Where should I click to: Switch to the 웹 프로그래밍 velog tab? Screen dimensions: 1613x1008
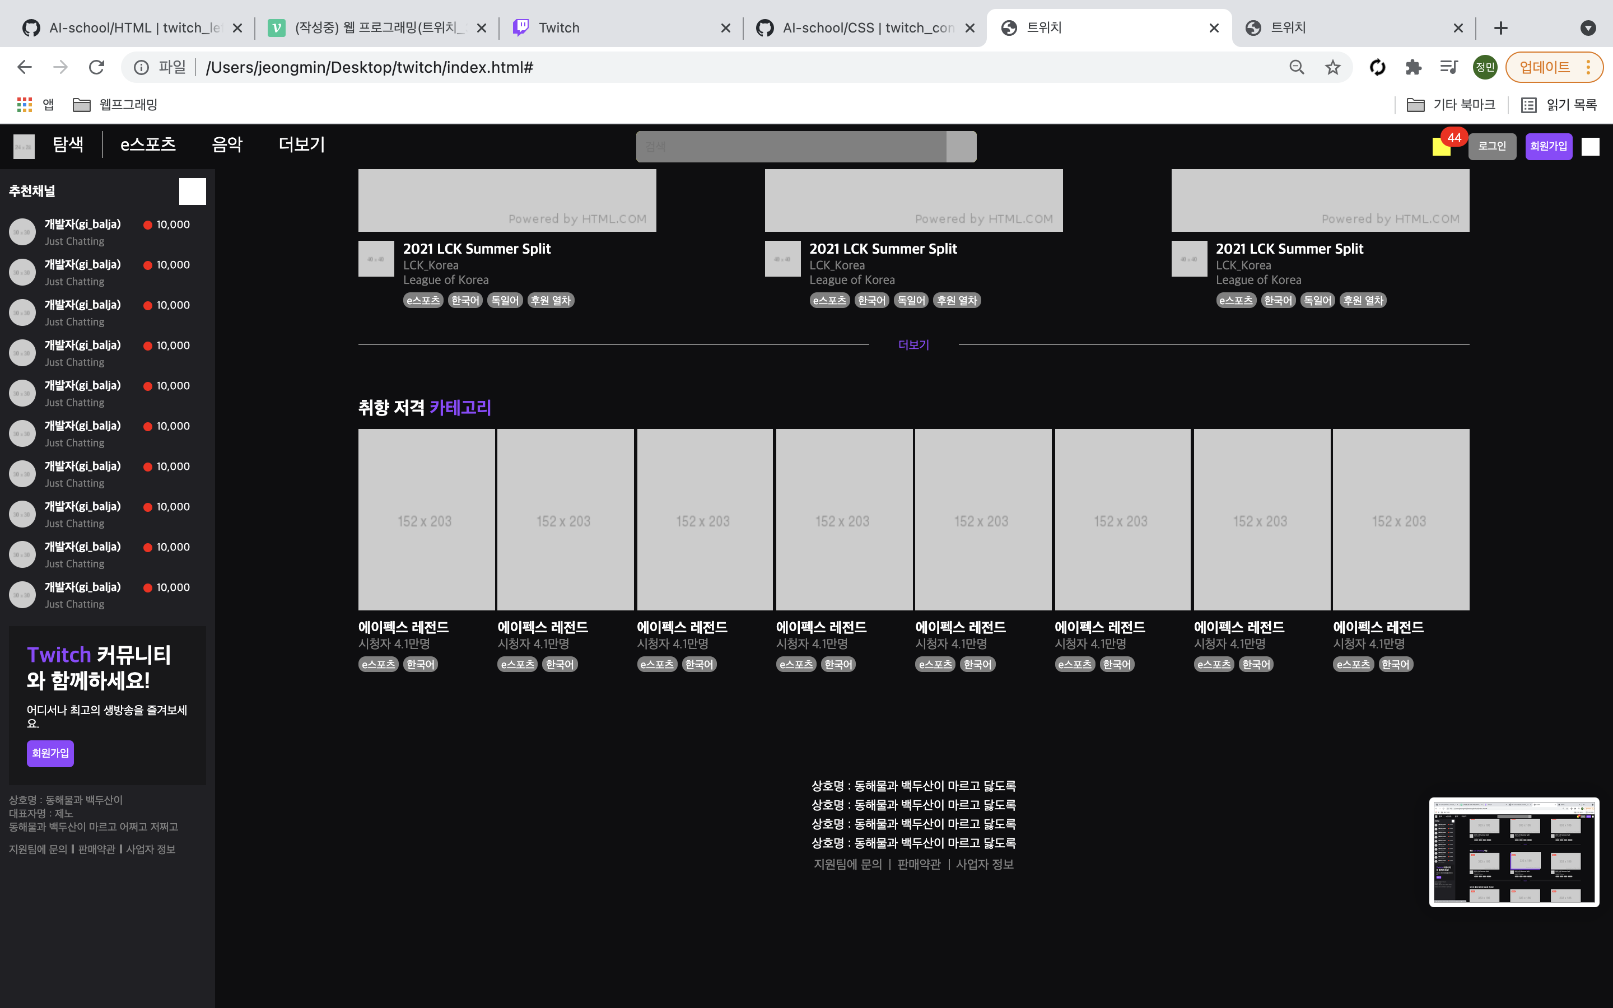(x=376, y=28)
